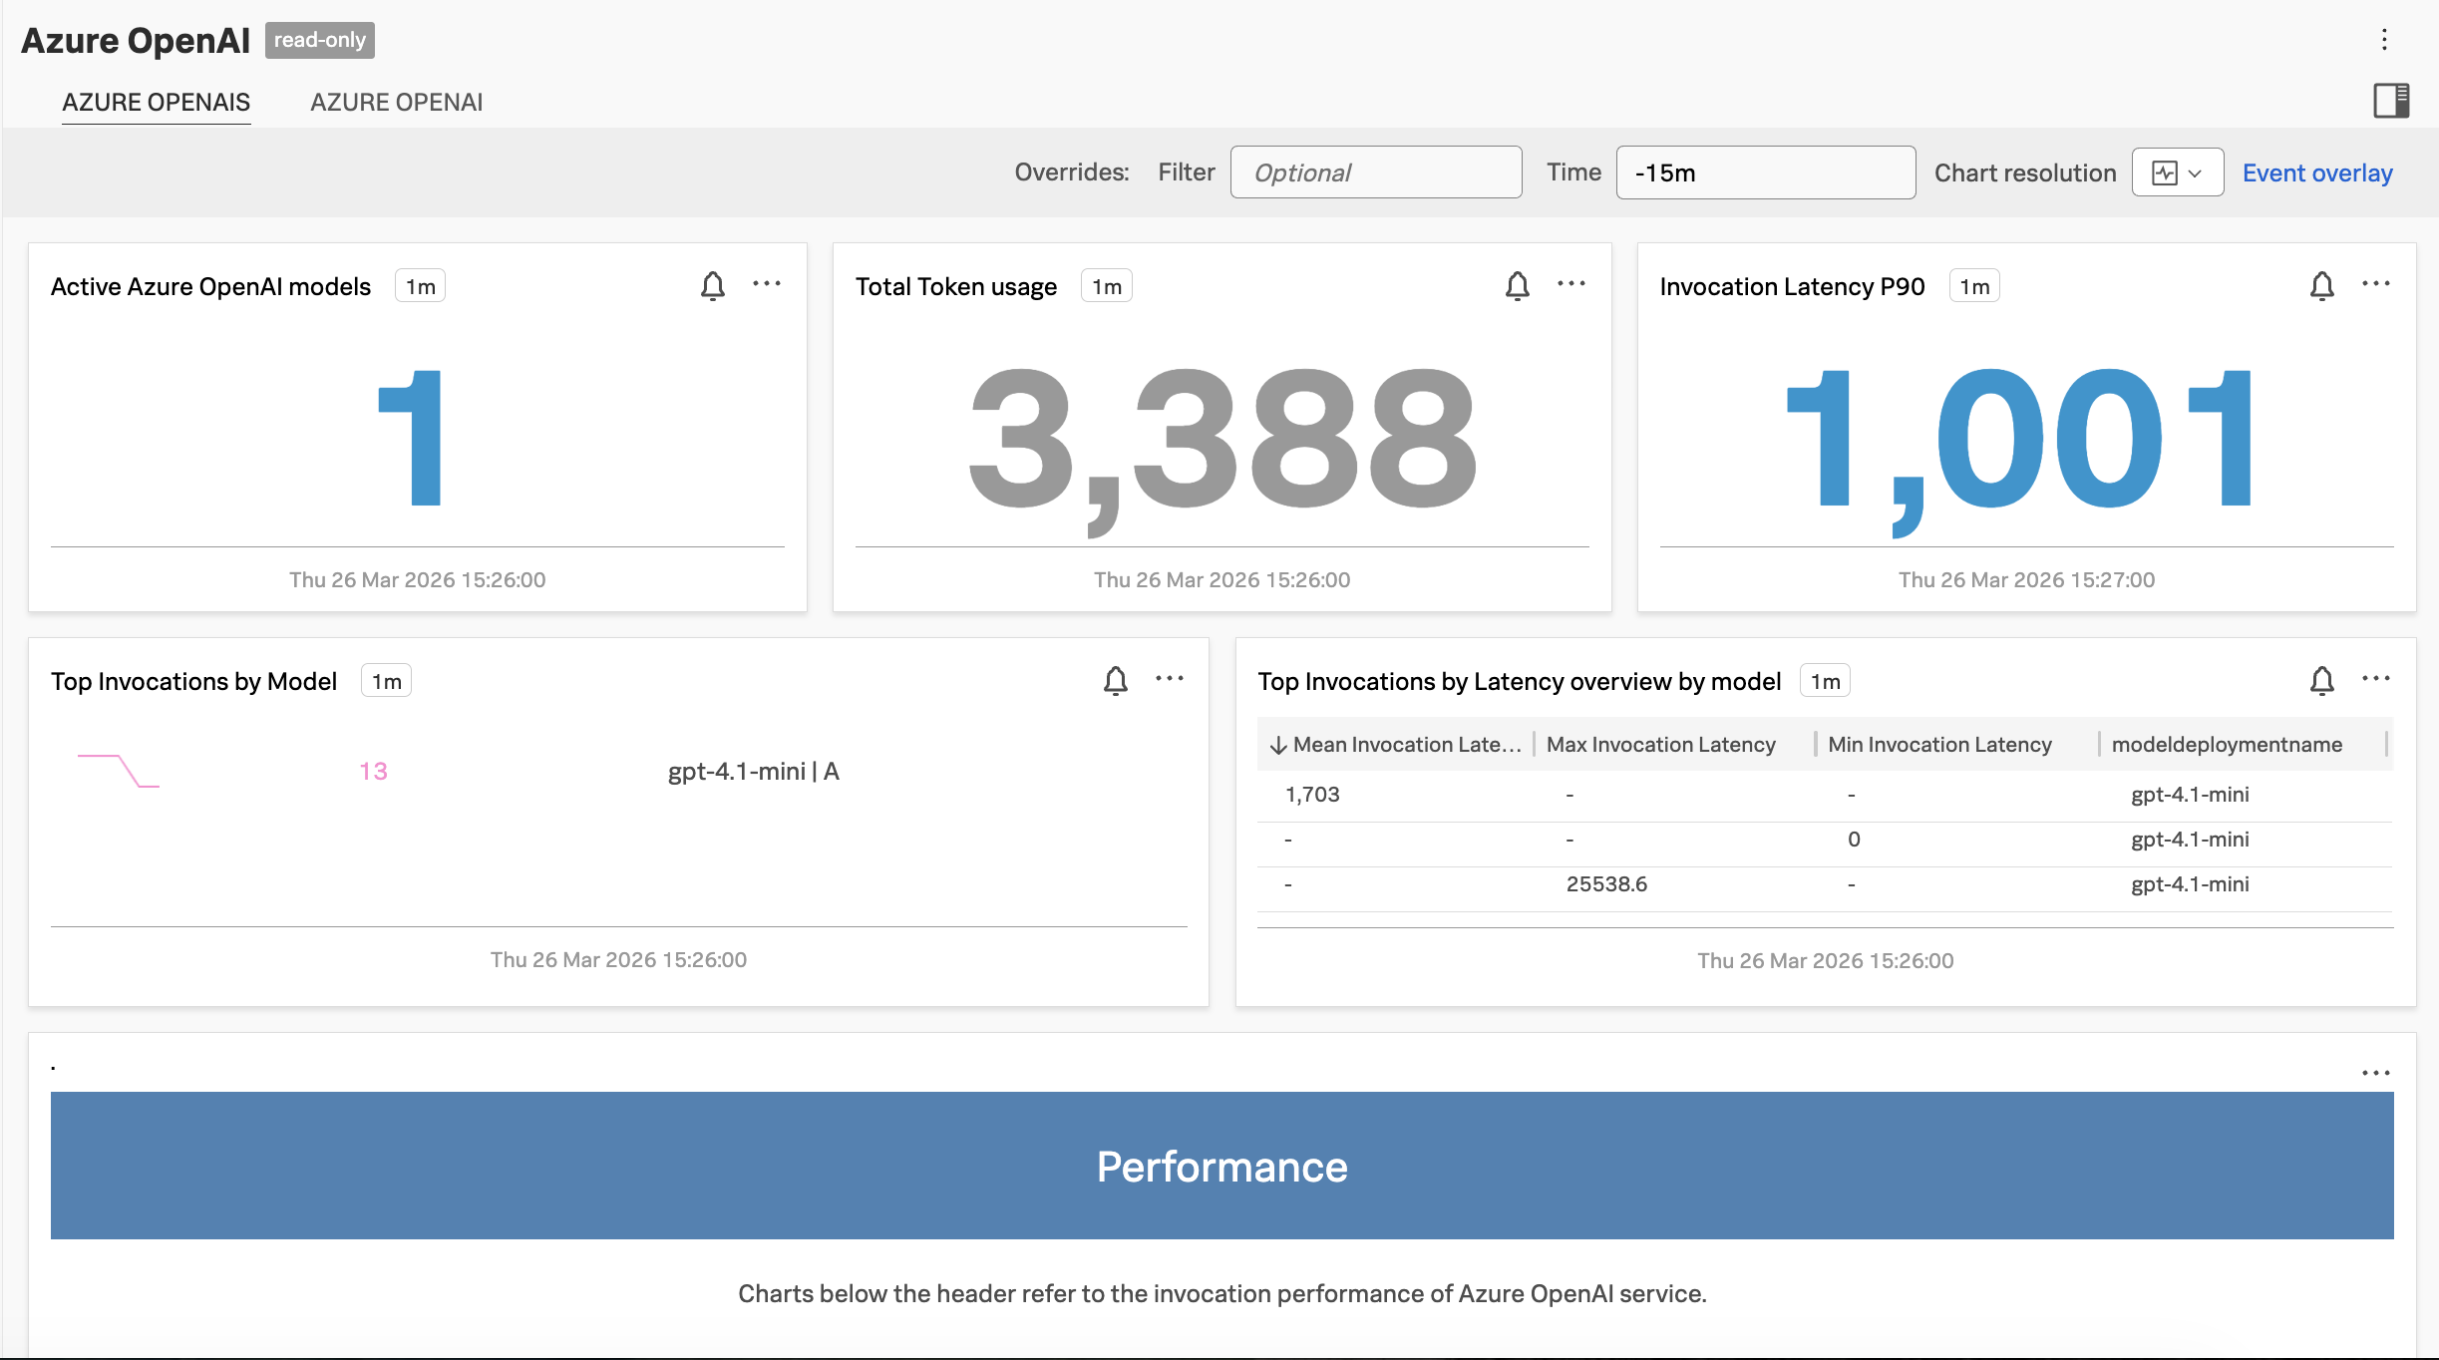Click 1m badge on Latency overview by model

[1826, 681]
